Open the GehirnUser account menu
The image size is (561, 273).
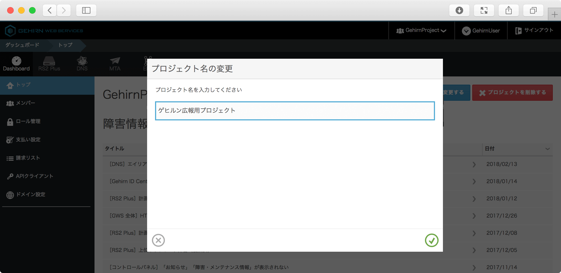(481, 31)
